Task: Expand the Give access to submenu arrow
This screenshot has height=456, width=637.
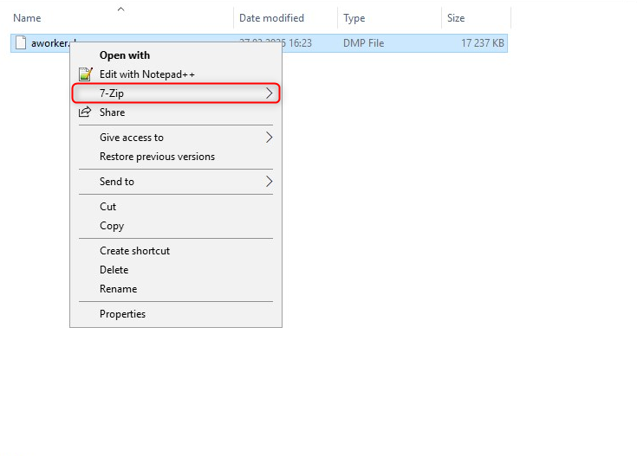Action: 269,138
